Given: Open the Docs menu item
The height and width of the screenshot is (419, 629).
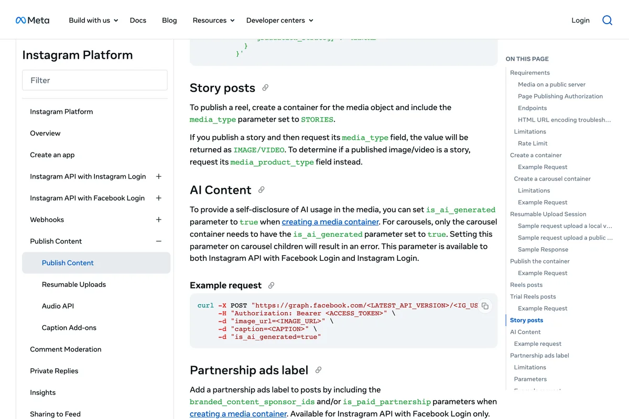Looking at the screenshot, I should [138, 20].
